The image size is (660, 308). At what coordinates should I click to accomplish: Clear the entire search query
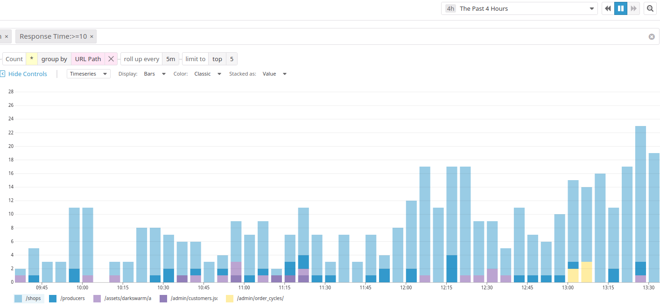[x=652, y=37]
